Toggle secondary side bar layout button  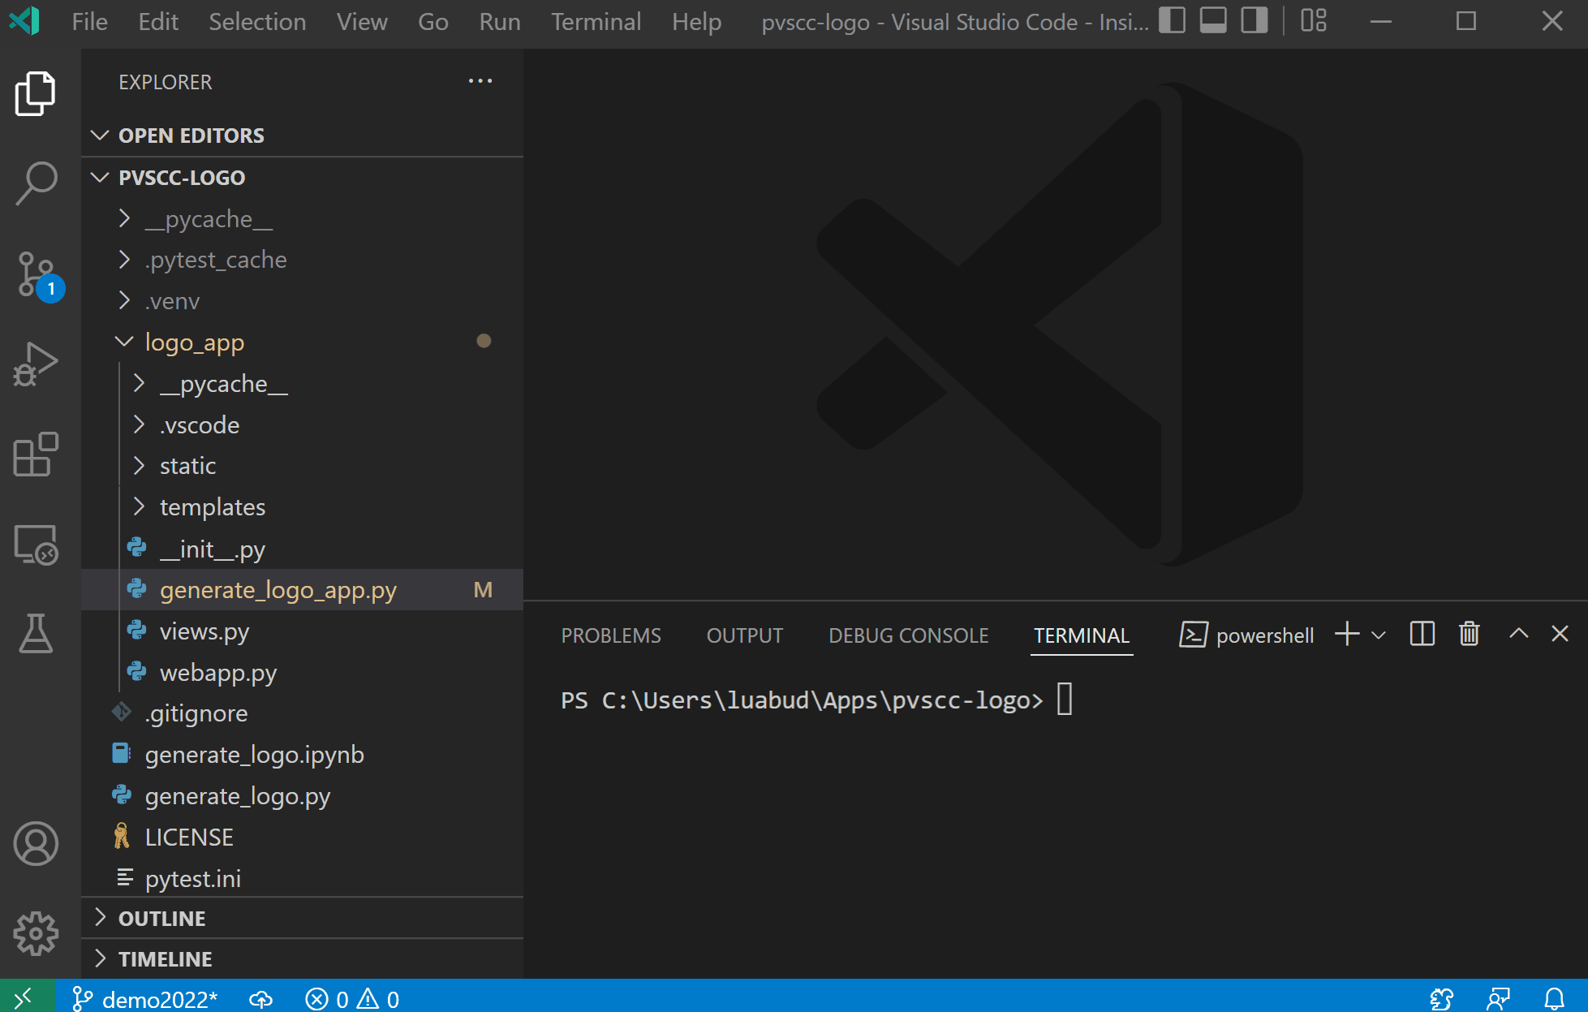[x=1254, y=21]
